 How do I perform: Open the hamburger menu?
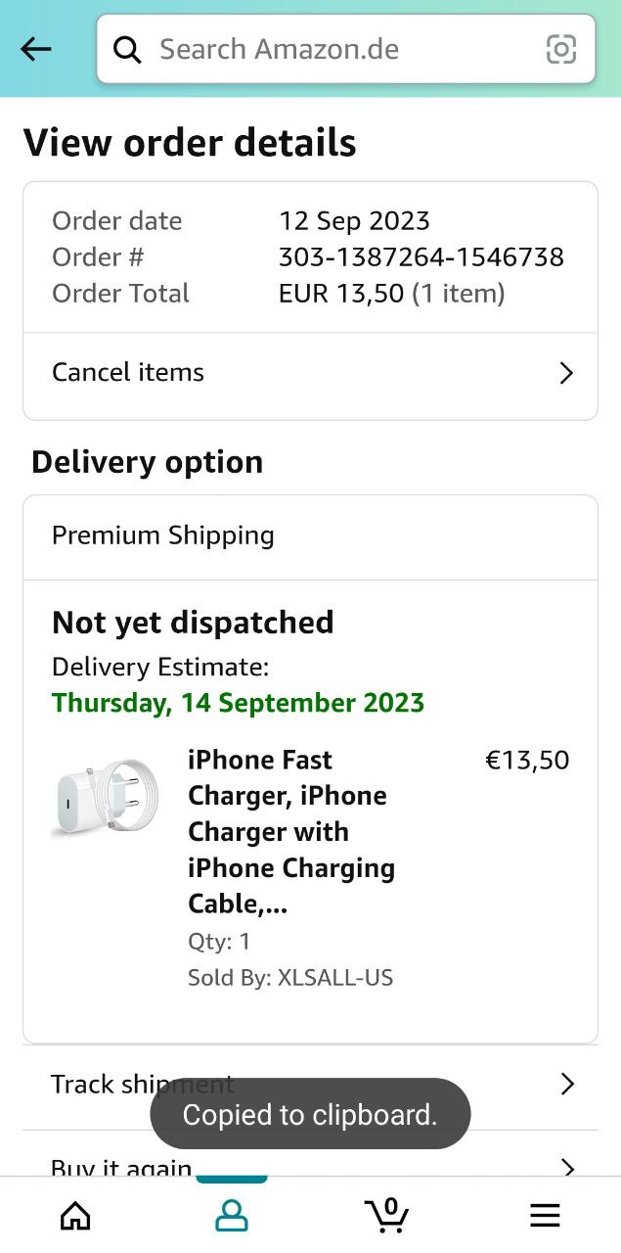click(x=545, y=1215)
